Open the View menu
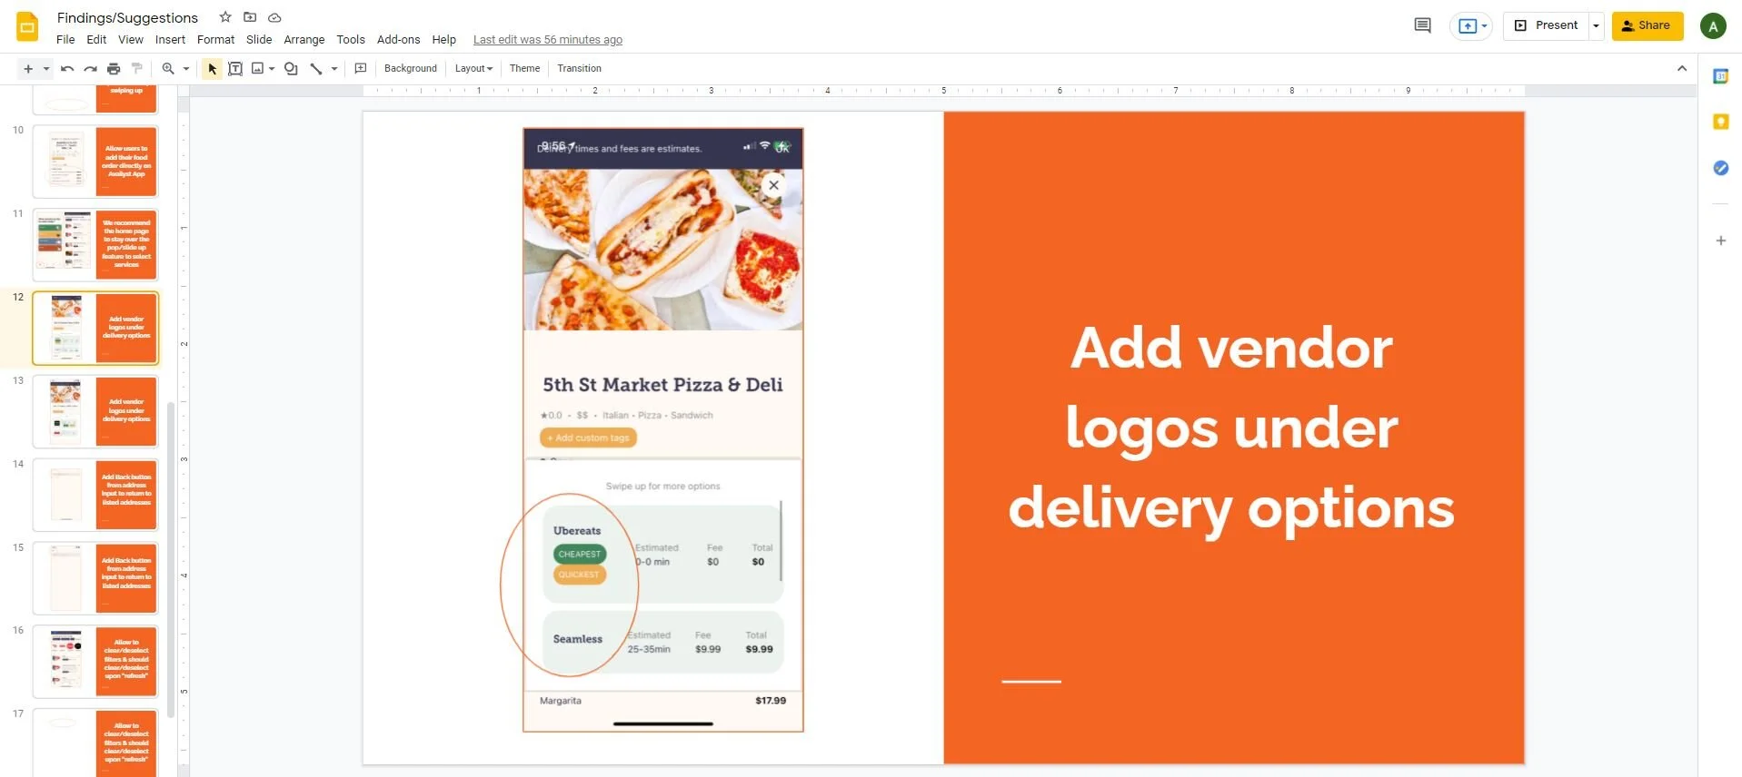 131,39
